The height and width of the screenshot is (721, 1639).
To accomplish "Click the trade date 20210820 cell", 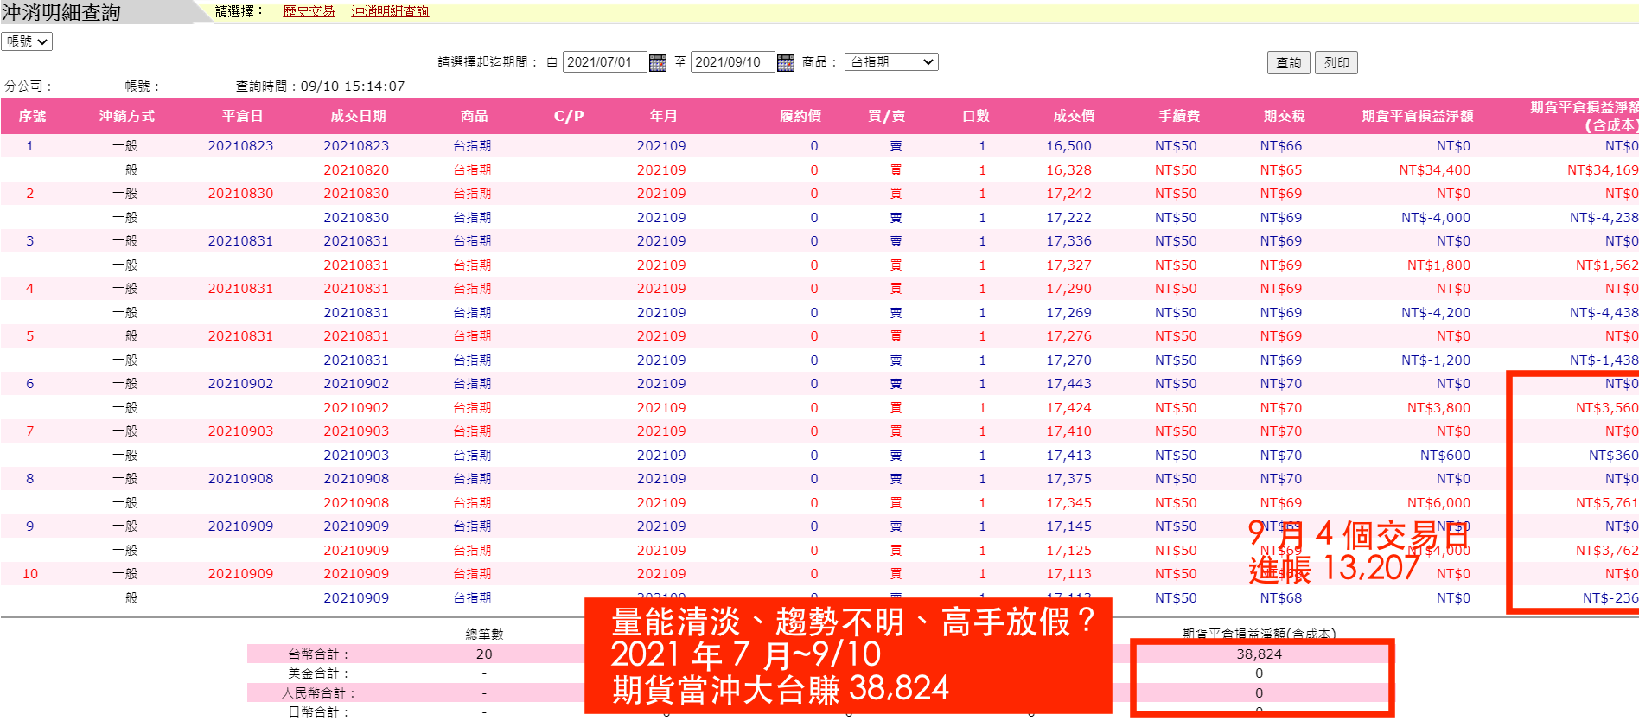I will 356,170.
